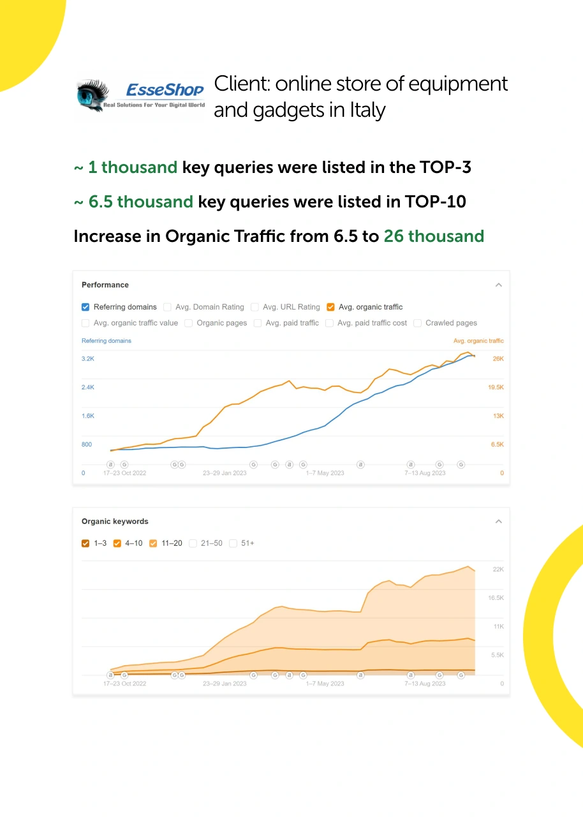Click 'a' marker above 7–13 Aug 2023 in Organic keywords chart
Screen dimensions: 583x817
[411, 675]
